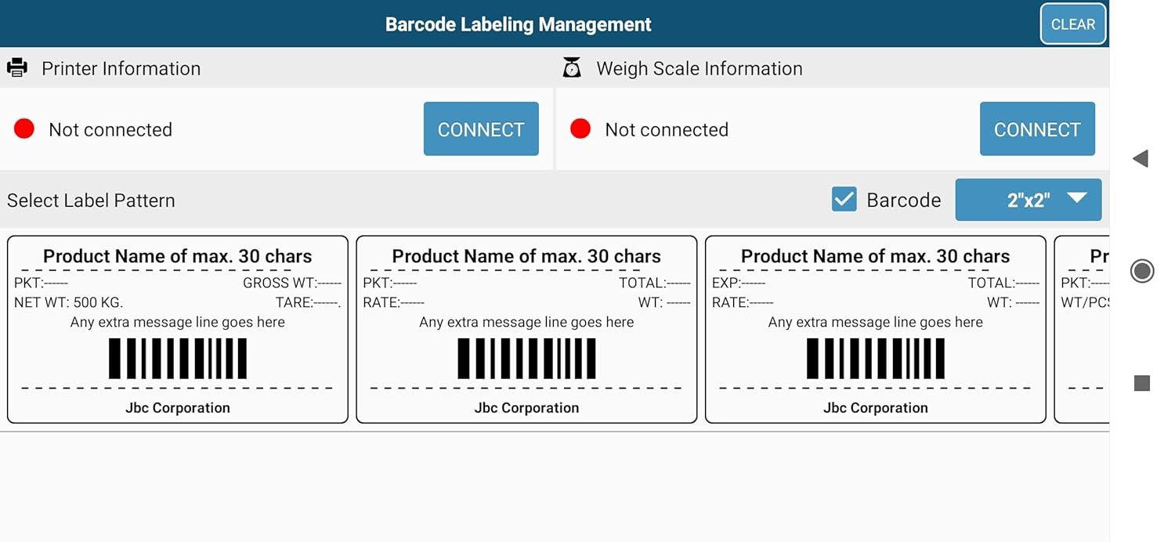Tap the red weigh scale status dot
The height and width of the screenshot is (542, 1175).
(x=580, y=129)
